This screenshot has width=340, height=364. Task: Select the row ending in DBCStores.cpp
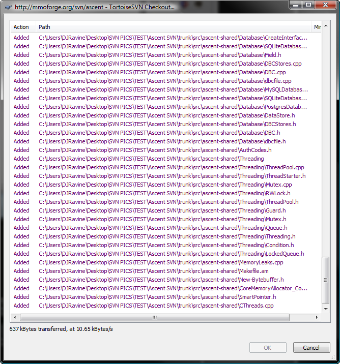[166, 64]
